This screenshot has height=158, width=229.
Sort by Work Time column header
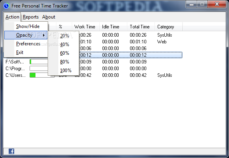[x=86, y=27]
